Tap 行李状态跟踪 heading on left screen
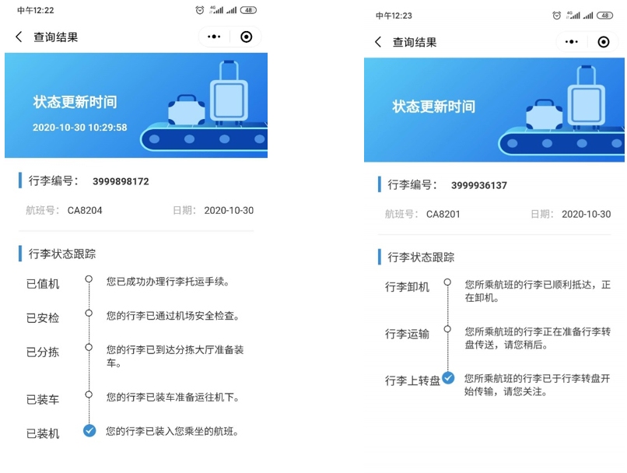This screenshot has height=473, width=627. coord(62,254)
